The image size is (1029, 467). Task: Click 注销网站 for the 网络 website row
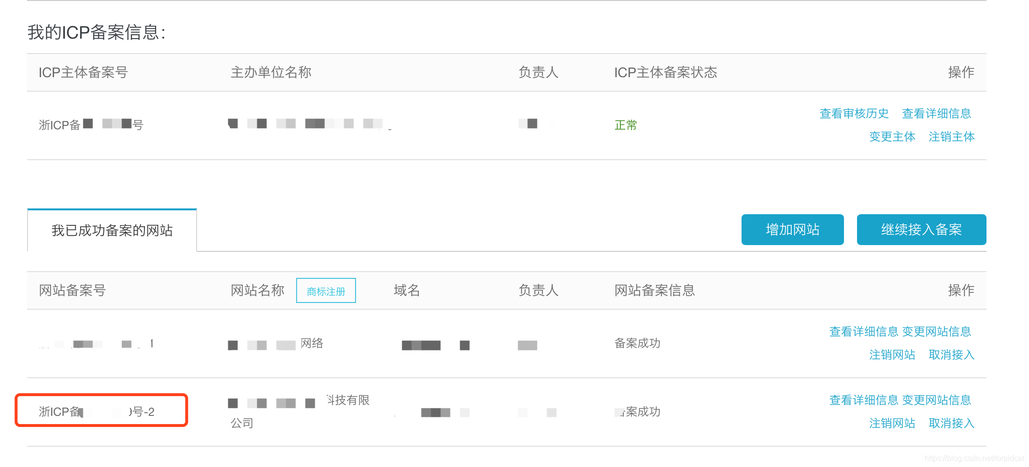(892, 355)
